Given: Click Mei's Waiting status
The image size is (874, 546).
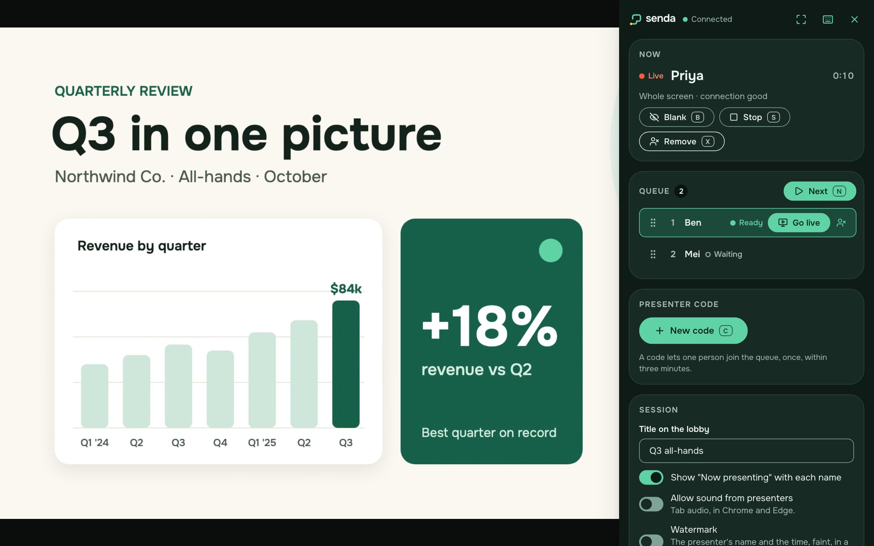Looking at the screenshot, I should click(723, 254).
